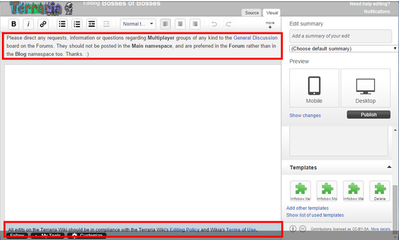399x240 pixels.
Task: Toggle italic formatting
Action: (28, 24)
